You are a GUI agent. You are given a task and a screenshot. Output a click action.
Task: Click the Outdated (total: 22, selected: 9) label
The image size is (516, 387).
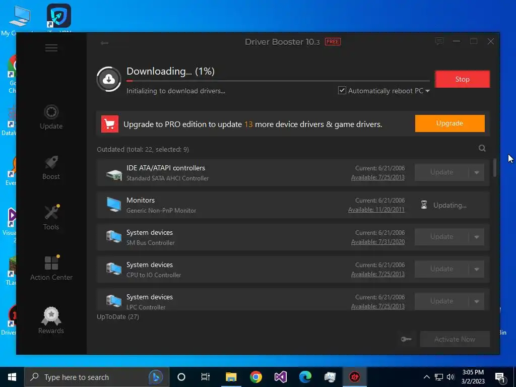tap(143, 149)
